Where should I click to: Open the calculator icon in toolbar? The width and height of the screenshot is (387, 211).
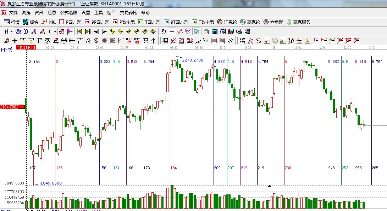point(214,31)
